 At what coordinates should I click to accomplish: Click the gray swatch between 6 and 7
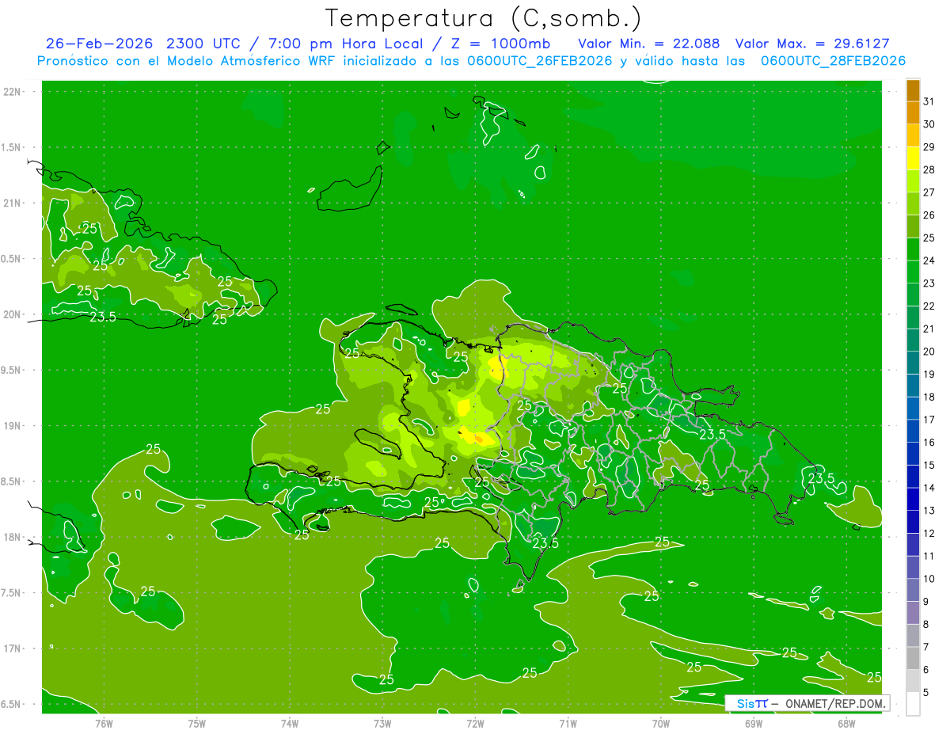tap(913, 658)
